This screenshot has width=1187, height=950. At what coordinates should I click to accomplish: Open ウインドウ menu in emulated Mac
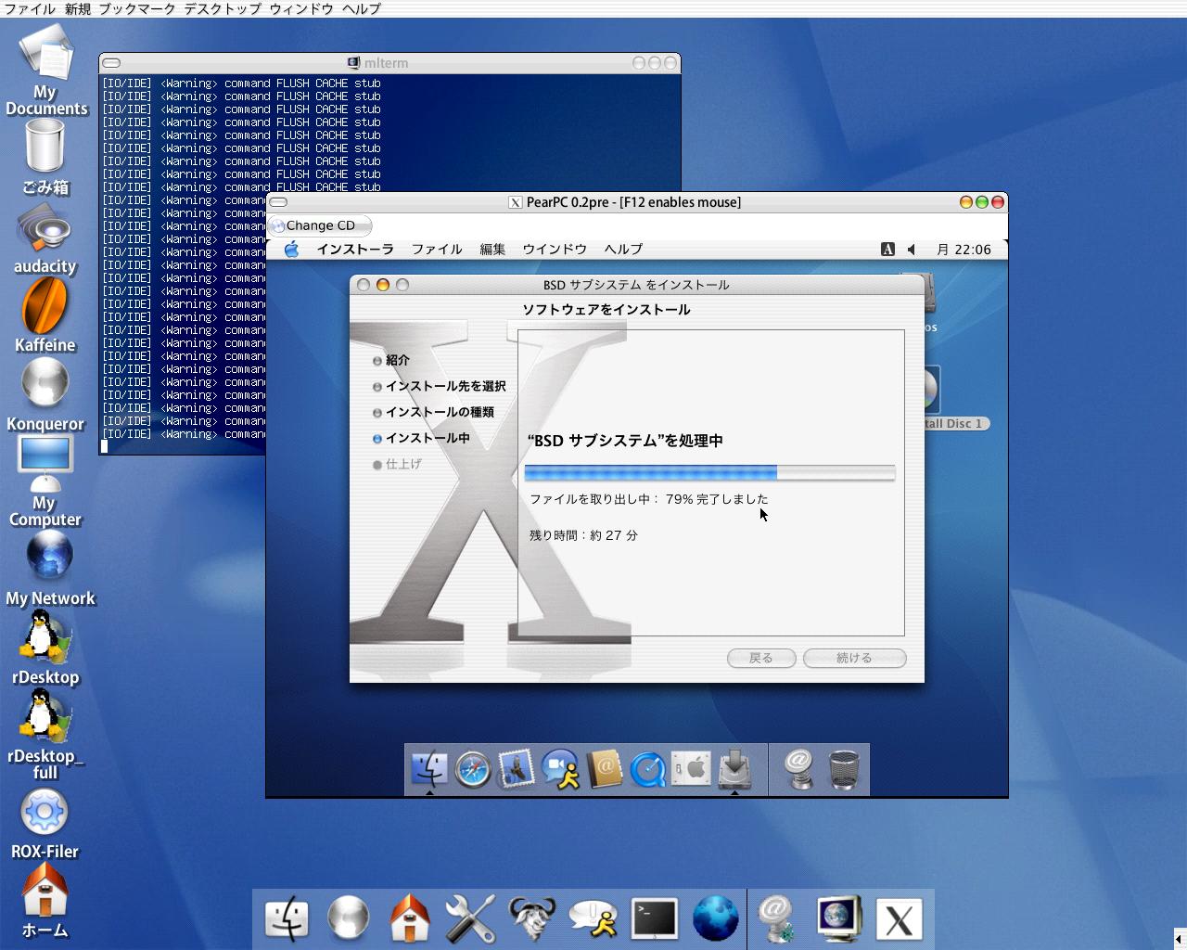point(555,249)
